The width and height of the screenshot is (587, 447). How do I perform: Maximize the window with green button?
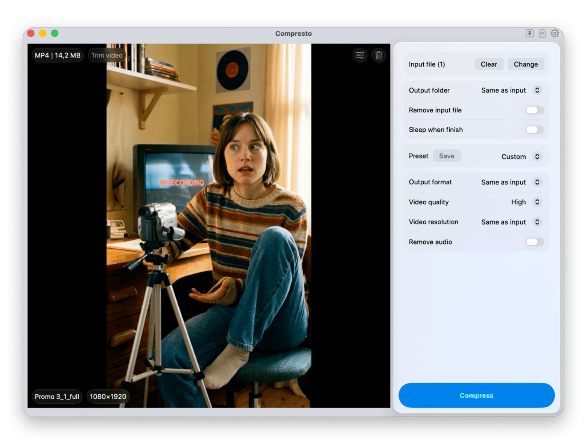click(x=55, y=33)
